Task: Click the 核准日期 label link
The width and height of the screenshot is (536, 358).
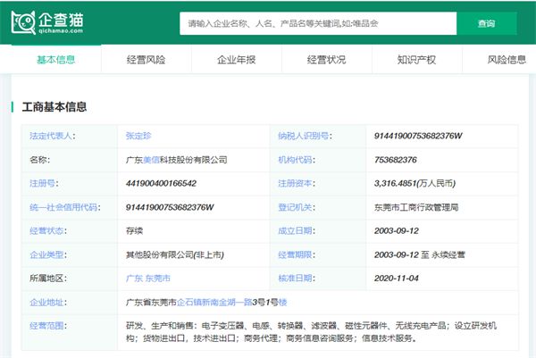Action: point(295,278)
